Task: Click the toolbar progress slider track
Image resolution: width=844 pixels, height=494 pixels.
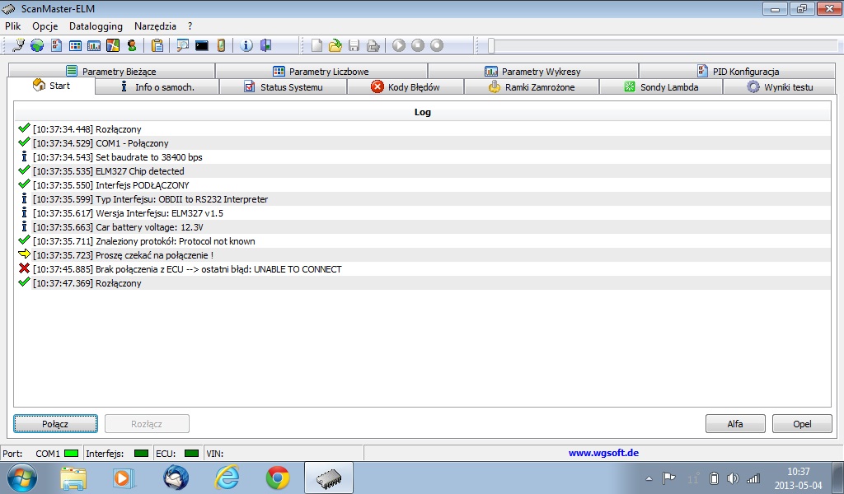Action: [x=659, y=45]
